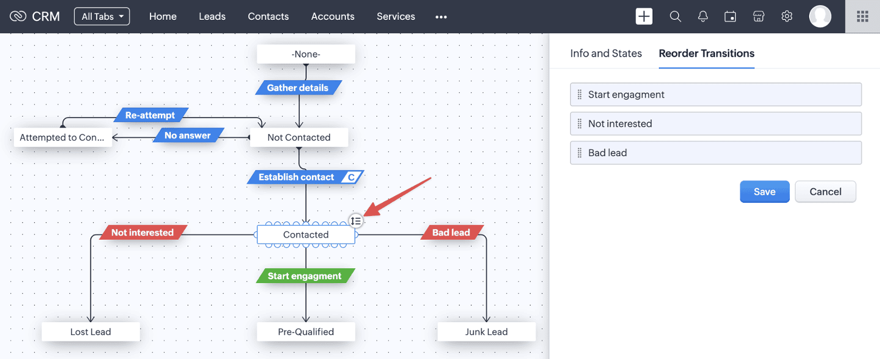The height and width of the screenshot is (359, 880).
Task: Click the CRM logo icon
Action: pyautogui.click(x=18, y=16)
